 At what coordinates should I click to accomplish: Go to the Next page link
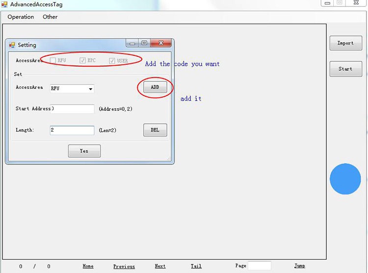[160, 266]
